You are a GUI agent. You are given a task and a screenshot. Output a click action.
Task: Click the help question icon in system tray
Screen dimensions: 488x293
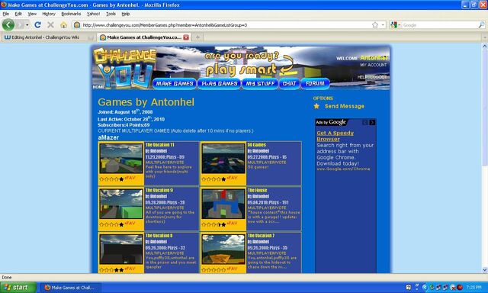(409, 287)
